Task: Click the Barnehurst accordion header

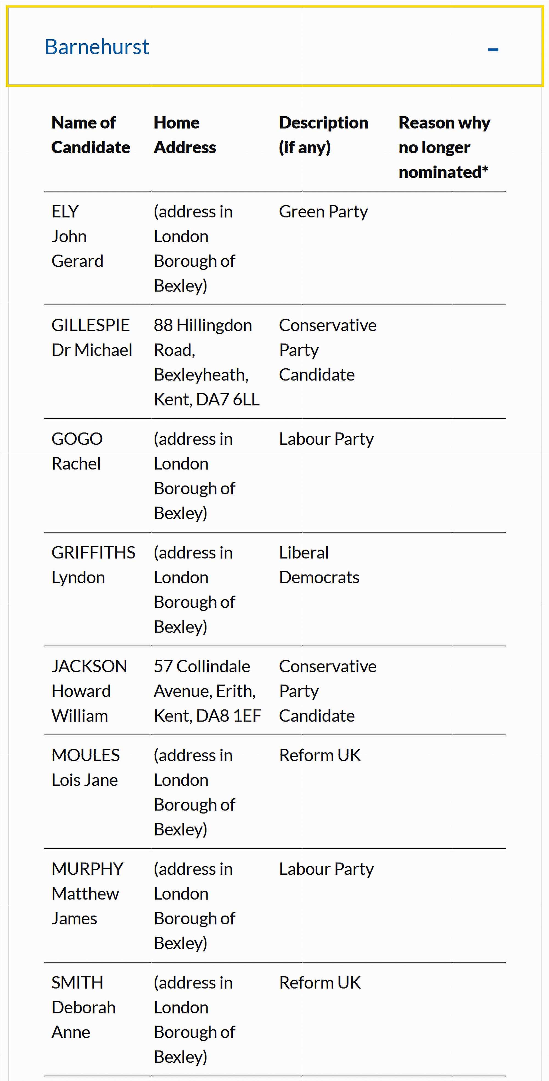Action: point(97,47)
